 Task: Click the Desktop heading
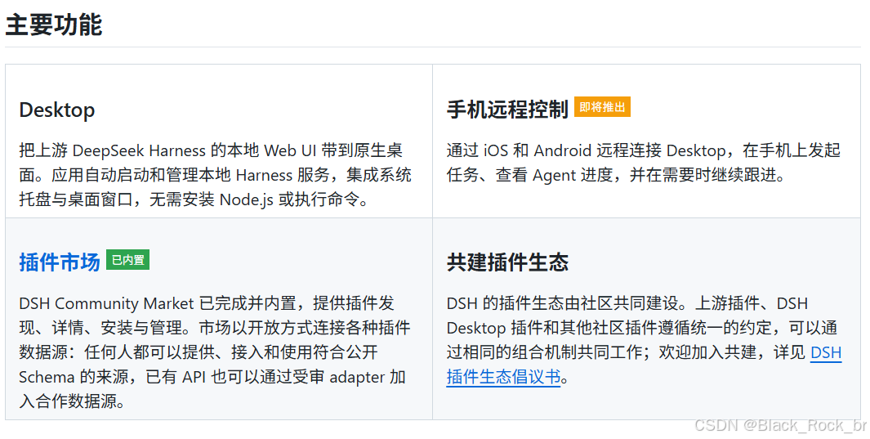[x=56, y=110]
